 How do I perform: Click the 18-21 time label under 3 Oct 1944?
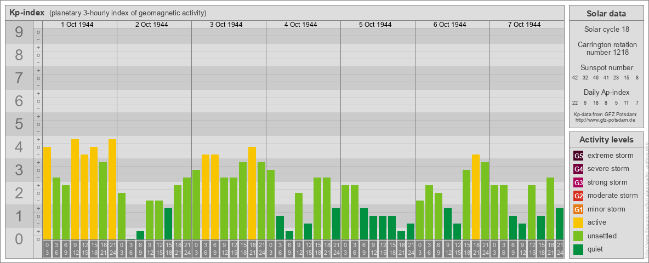click(x=252, y=249)
